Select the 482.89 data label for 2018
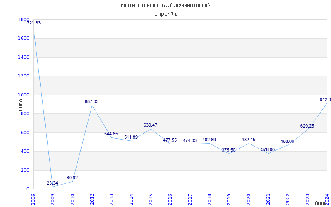This screenshot has height=207, width=331. pyautogui.click(x=209, y=140)
